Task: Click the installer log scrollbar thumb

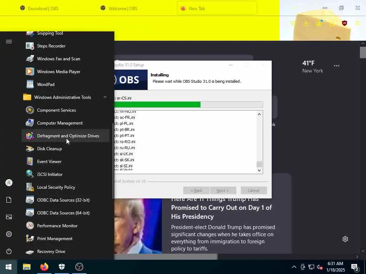Action: (259, 164)
